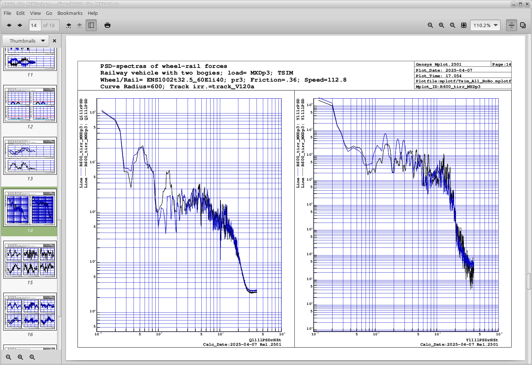The width and height of the screenshot is (532, 365).
Task: Toggle continuous page mode
Action: click(x=512, y=25)
